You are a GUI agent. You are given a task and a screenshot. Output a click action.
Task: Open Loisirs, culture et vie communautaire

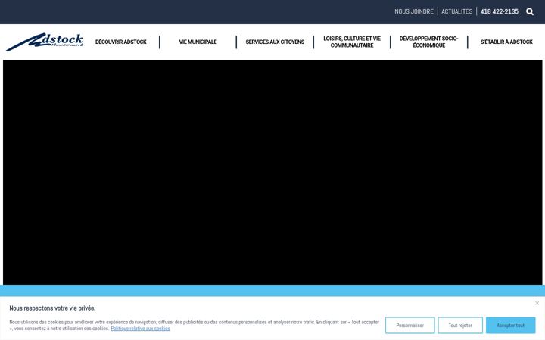pyautogui.click(x=352, y=42)
